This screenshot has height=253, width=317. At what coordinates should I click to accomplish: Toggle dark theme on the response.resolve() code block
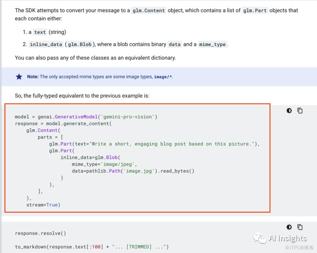289,227
